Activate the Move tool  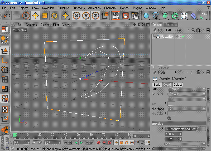[35, 16]
